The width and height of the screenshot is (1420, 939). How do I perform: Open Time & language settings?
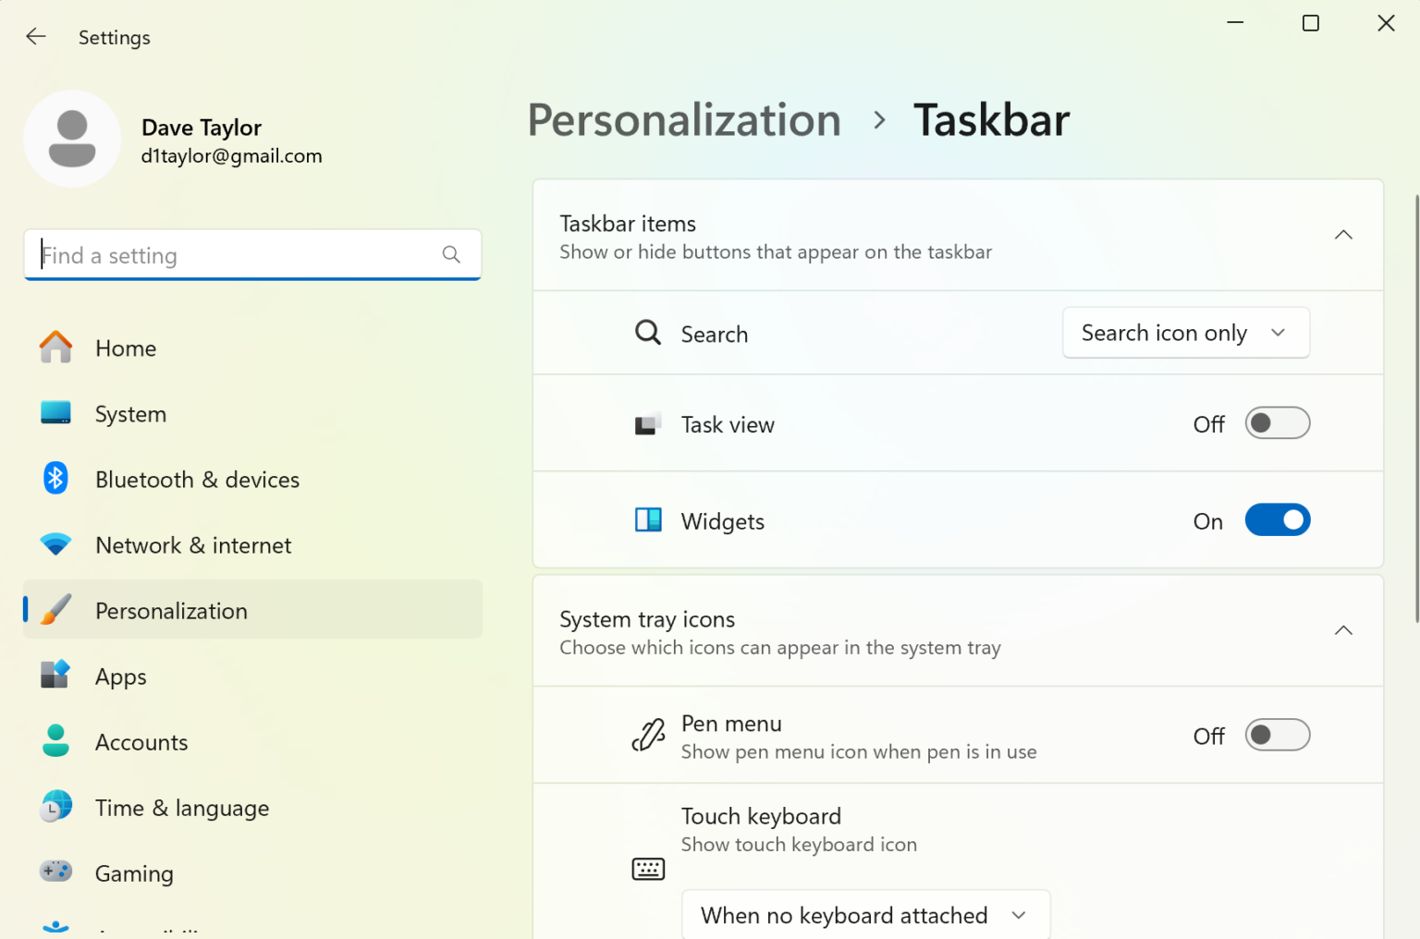181,808
